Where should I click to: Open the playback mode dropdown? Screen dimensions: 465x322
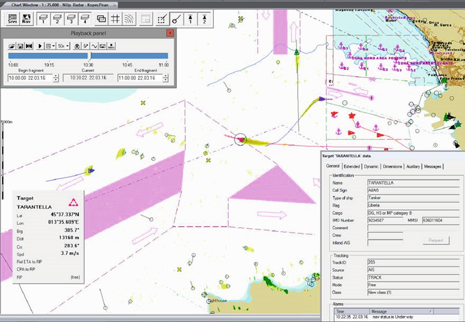(50, 46)
